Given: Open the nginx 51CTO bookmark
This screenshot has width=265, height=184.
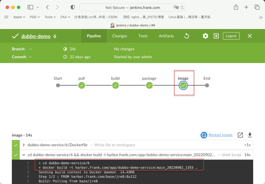Looking at the screenshot, I should tap(143, 17).
